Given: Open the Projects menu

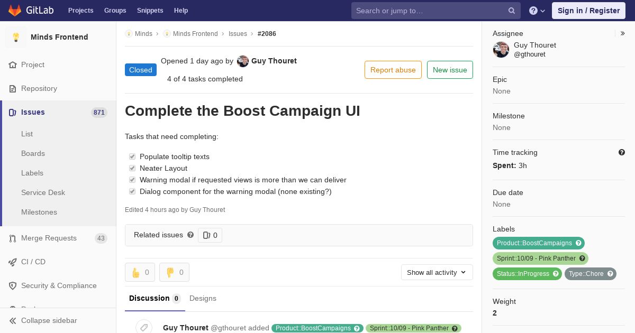Looking at the screenshot, I should click(x=80, y=11).
